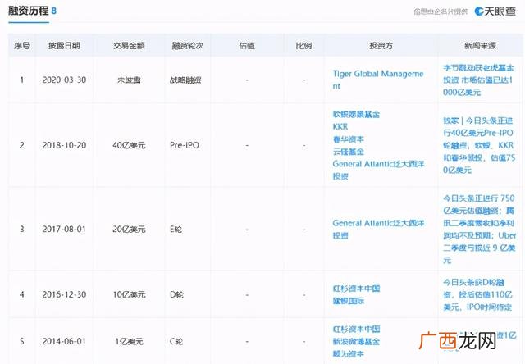Open 新浪微博基金 investor link
525x364 pixels.
[x=356, y=342]
